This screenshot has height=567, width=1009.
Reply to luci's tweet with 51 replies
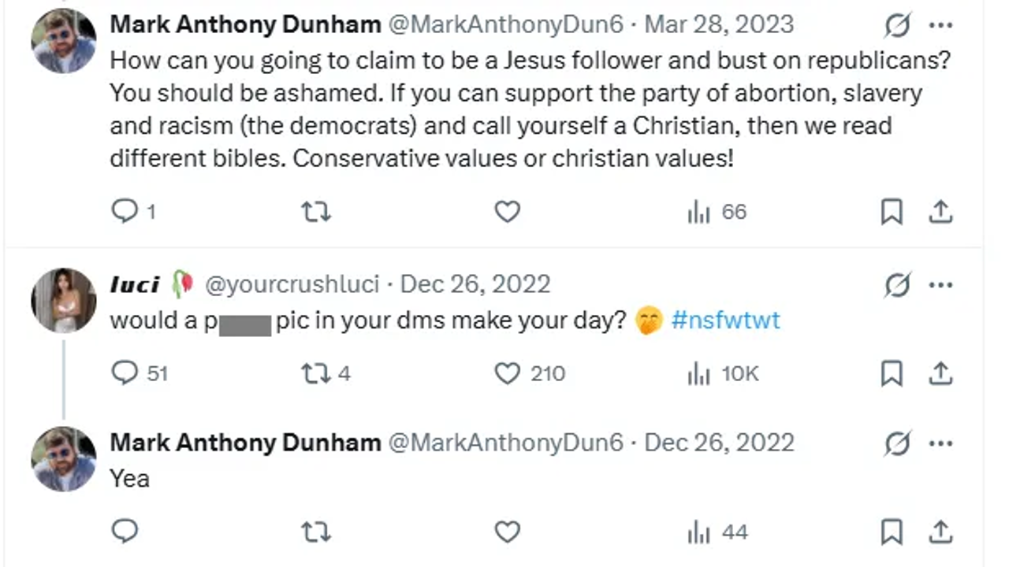tap(125, 372)
